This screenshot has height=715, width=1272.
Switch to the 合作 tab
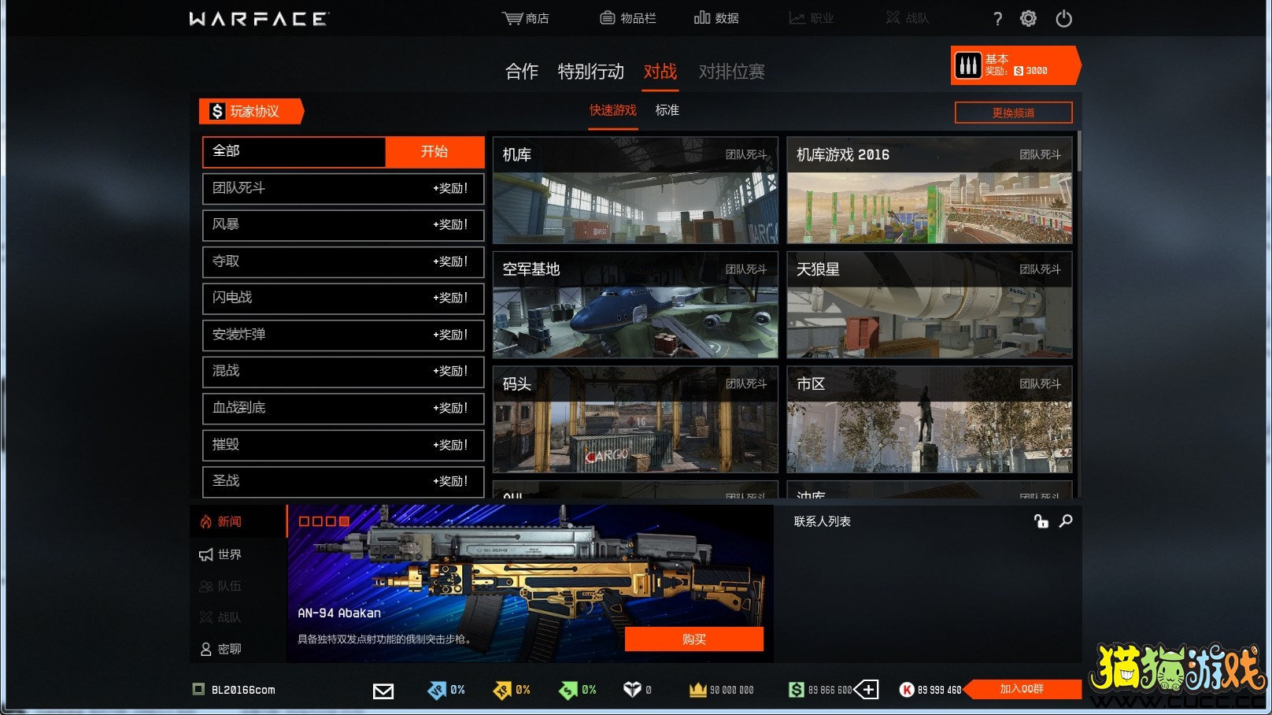point(521,72)
